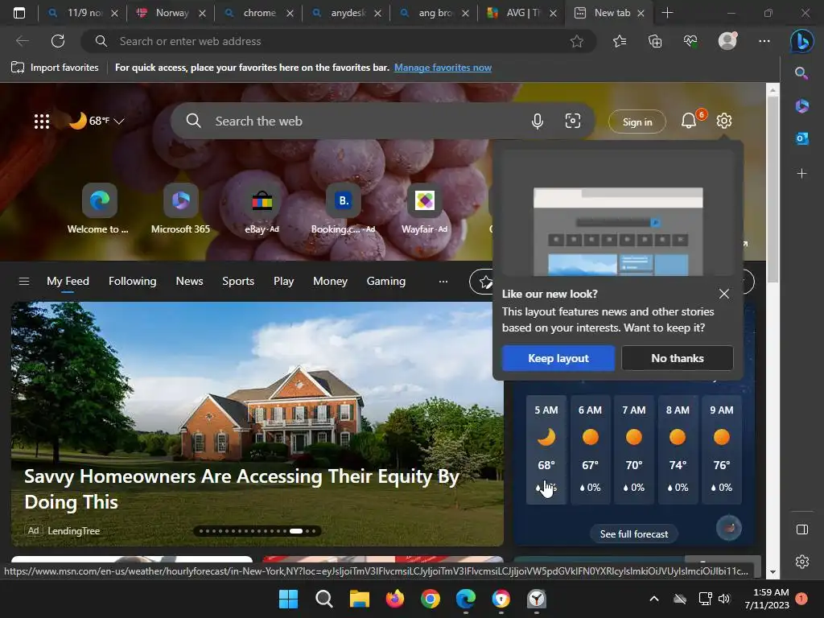The width and height of the screenshot is (824, 618).
Task: Click No thanks button
Action: 677,358
